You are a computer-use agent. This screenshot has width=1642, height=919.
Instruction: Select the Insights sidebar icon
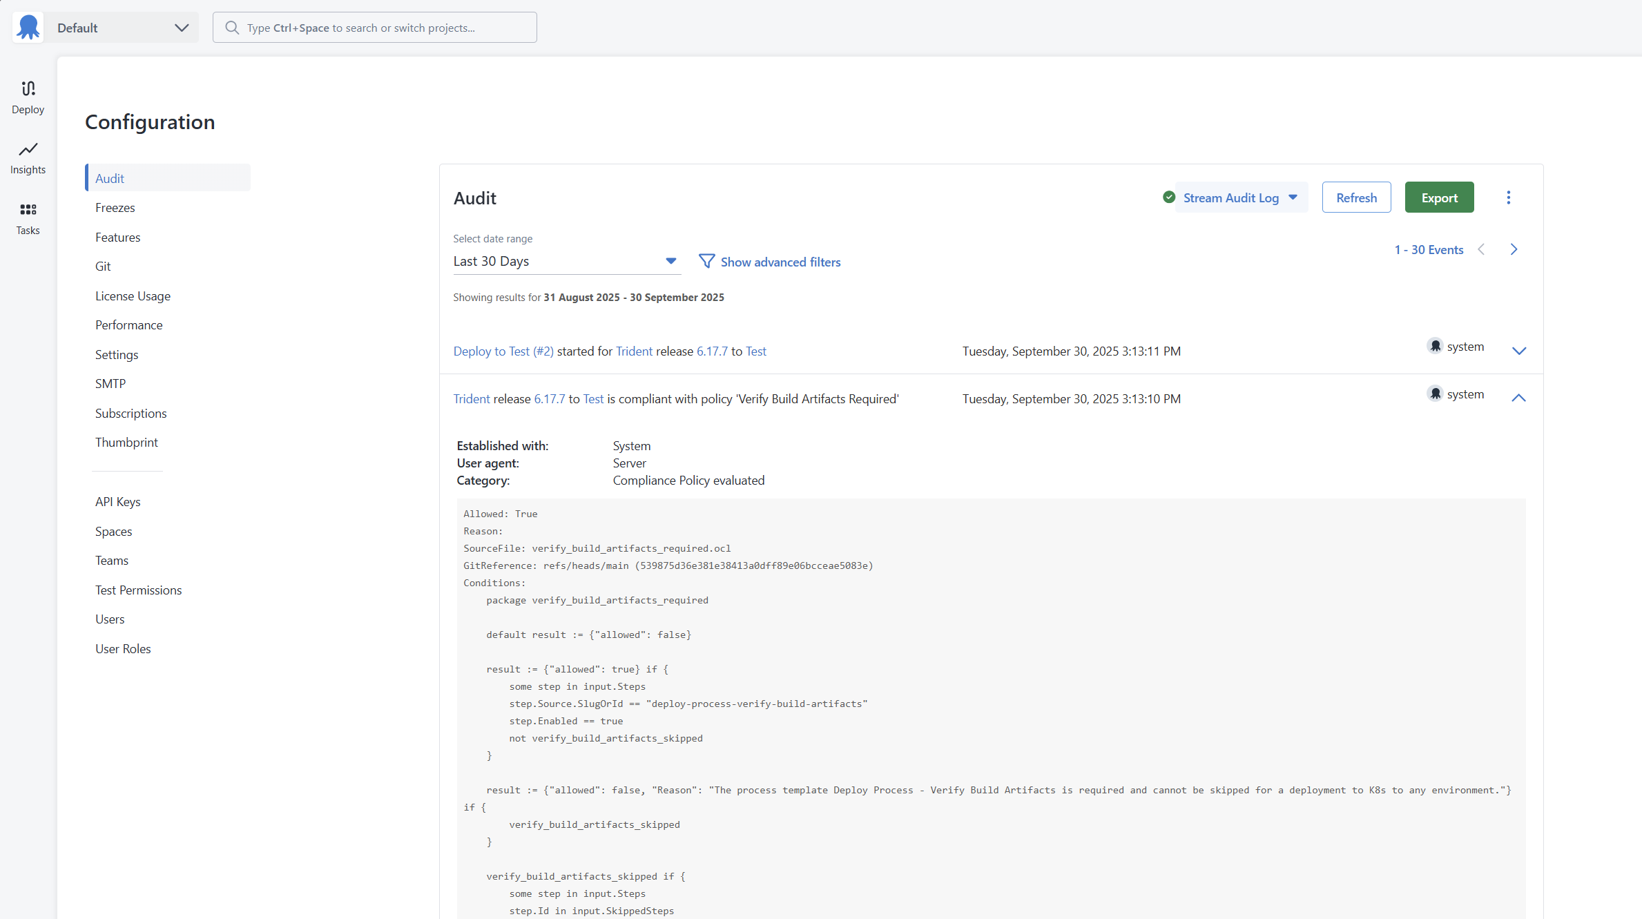pyautogui.click(x=28, y=157)
